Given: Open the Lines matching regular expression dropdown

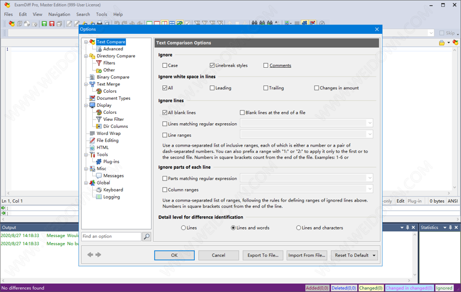Looking at the screenshot, I should 370,123.
